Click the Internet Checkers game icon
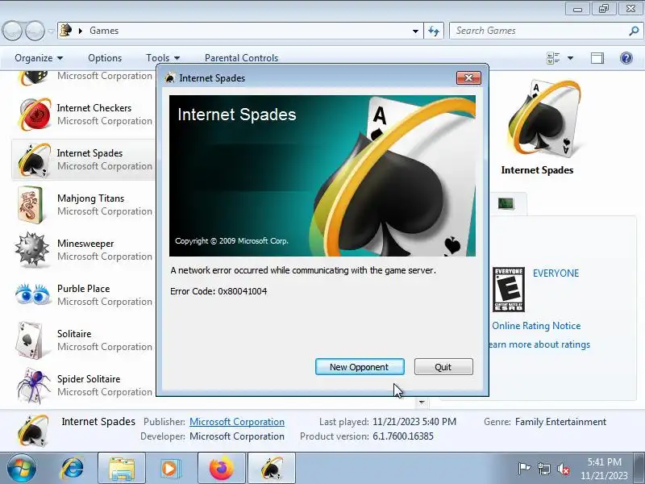 tap(35, 114)
